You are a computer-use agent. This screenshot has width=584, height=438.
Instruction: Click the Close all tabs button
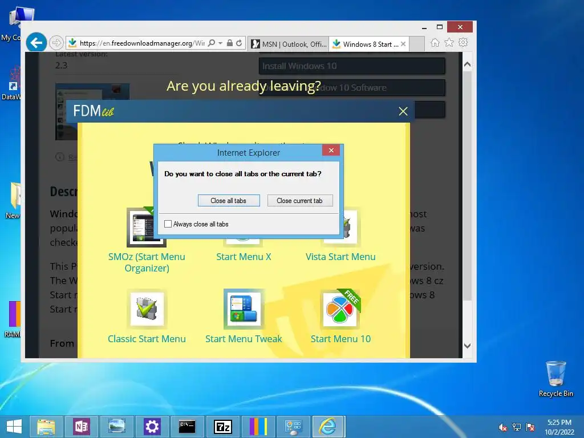[x=229, y=200]
